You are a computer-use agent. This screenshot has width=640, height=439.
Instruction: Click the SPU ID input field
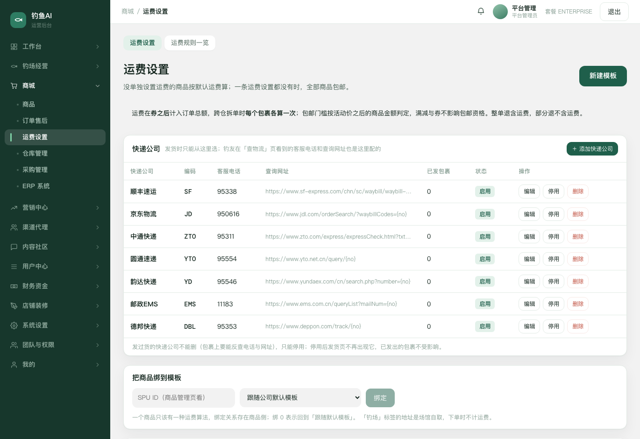point(184,398)
